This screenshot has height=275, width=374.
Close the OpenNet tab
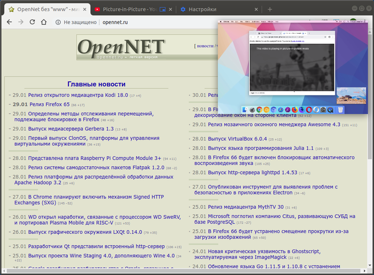82,9
